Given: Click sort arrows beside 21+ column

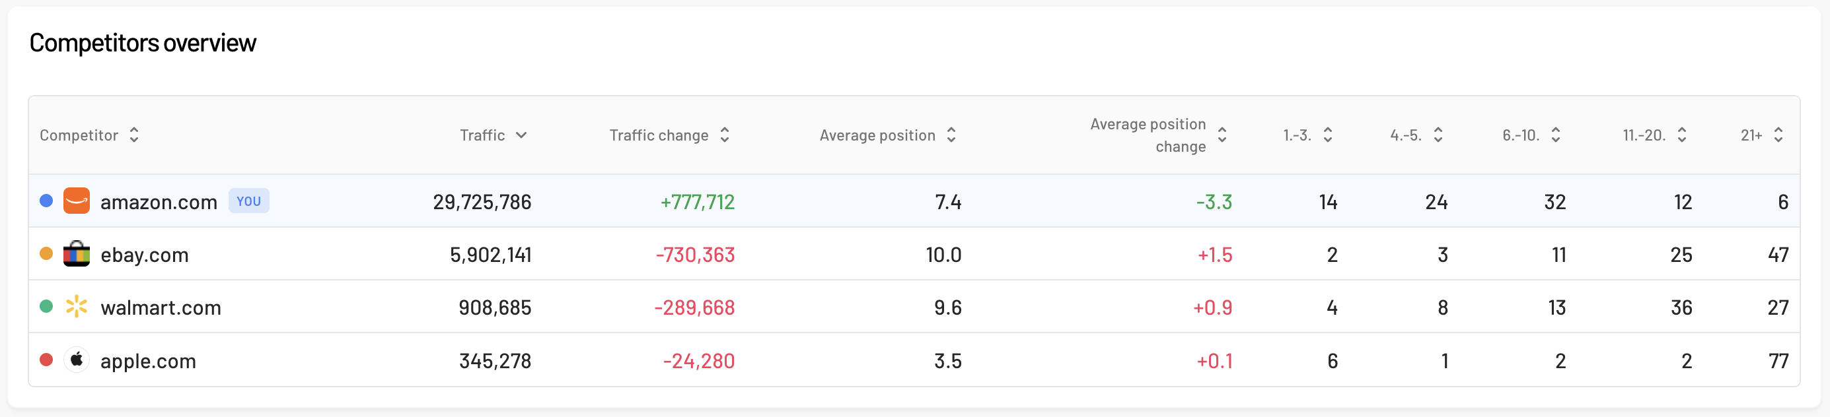Looking at the screenshot, I should 1778,135.
